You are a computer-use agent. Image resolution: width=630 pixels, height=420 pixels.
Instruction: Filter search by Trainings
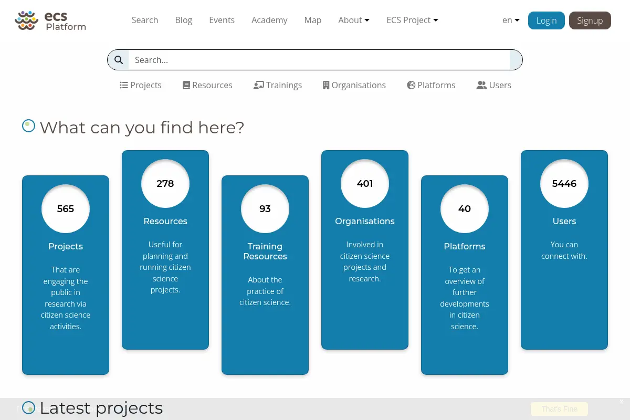(278, 85)
